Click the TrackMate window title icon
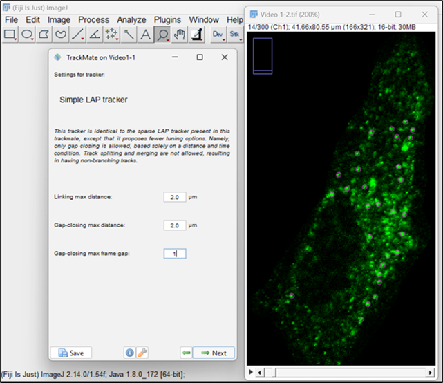The height and width of the screenshot is (383, 443). pyautogui.click(x=57, y=57)
